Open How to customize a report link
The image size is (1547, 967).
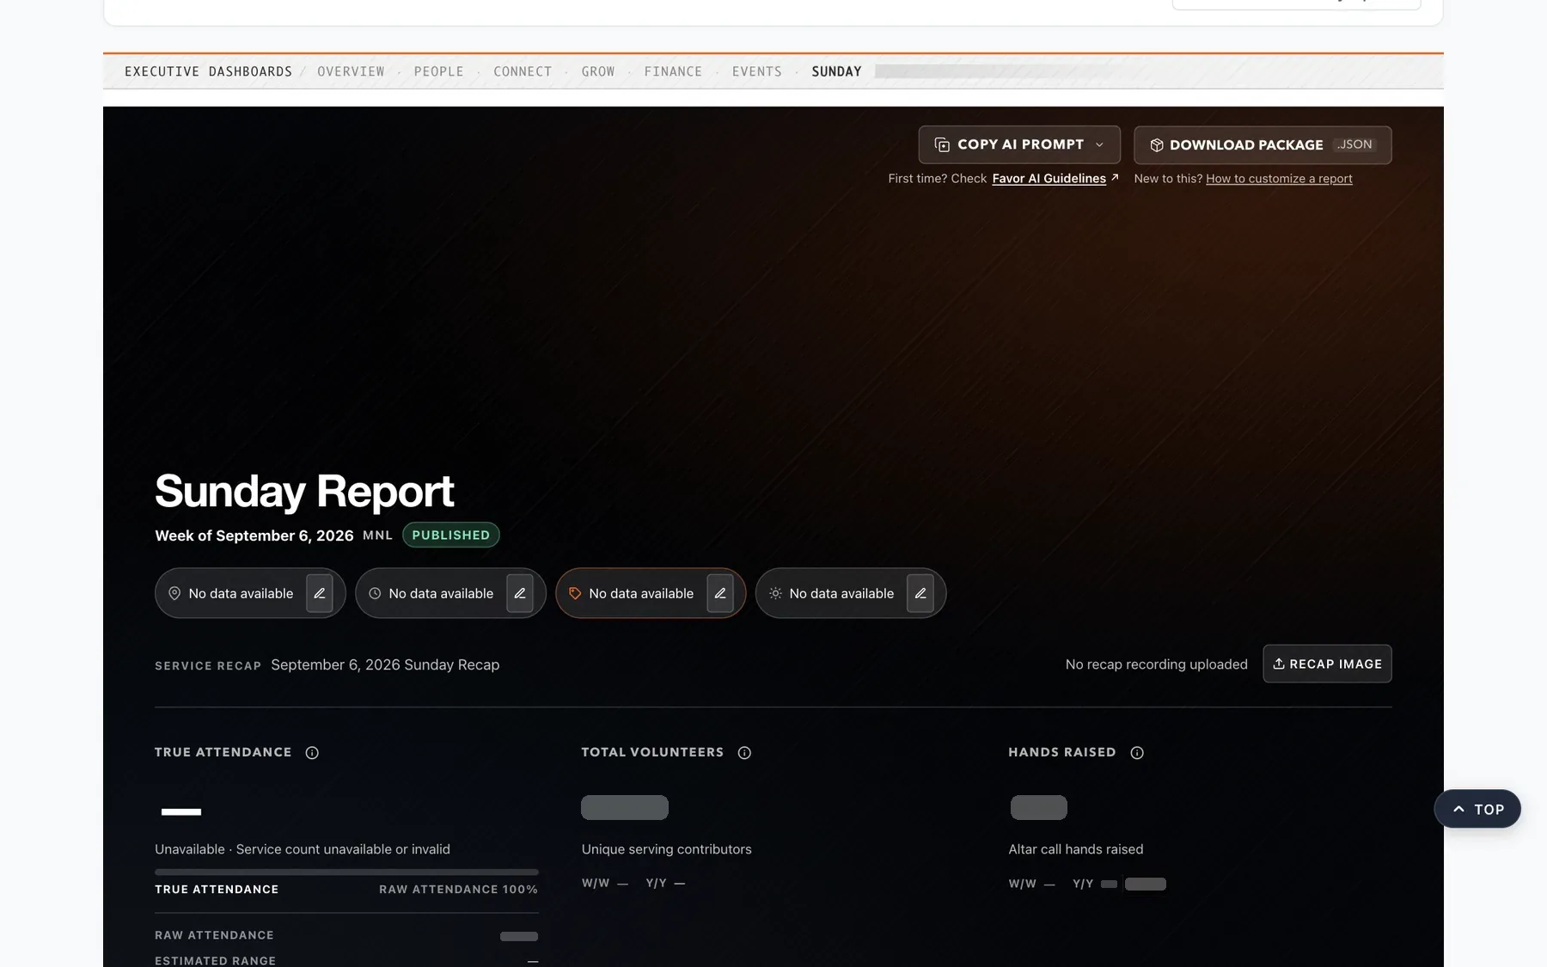(x=1279, y=179)
